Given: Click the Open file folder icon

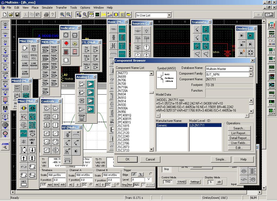Looking at the screenshot, I should click(x=11, y=15).
